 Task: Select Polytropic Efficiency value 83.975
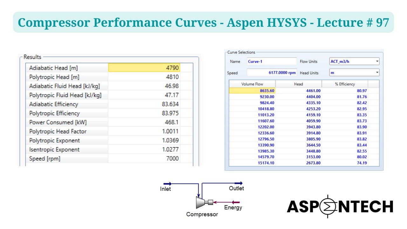coord(144,113)
